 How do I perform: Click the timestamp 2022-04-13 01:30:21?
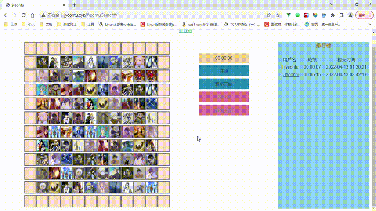346,67
